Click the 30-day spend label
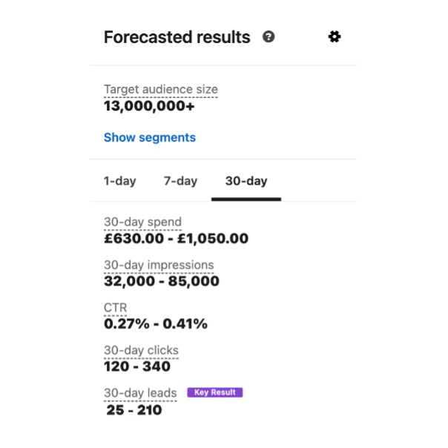448x448 pixels. tap(142, 222)
